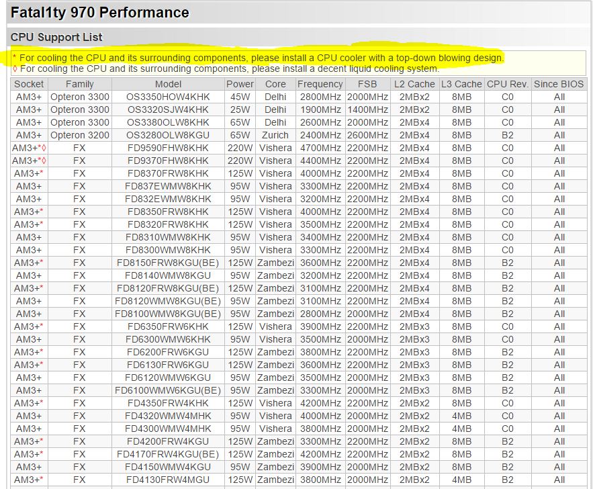Click the Socket column header
The width and height of the screenshot is (593, 489).
click(x=29, y=84)
